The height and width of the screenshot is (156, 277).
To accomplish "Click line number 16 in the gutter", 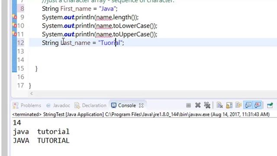I will (21, 77).
